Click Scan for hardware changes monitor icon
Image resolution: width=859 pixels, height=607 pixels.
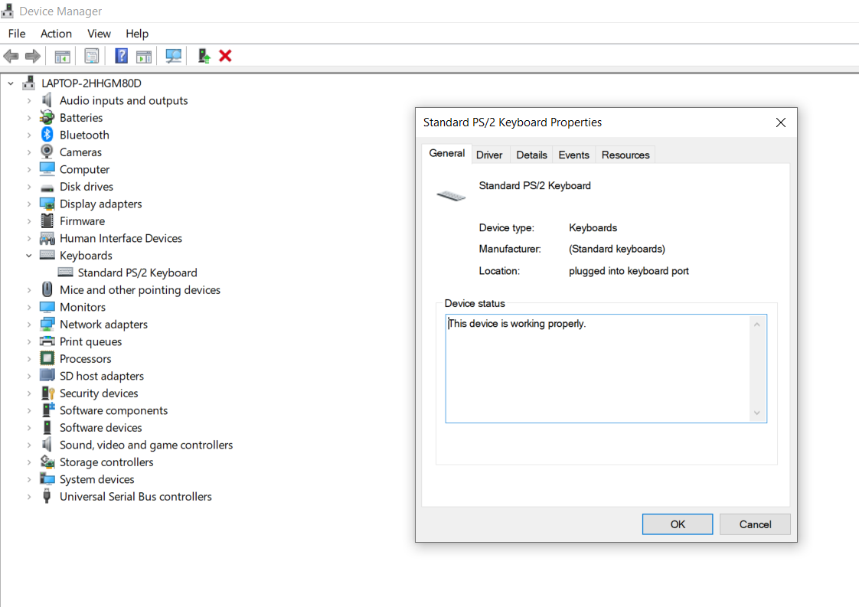tap(174, 56)
